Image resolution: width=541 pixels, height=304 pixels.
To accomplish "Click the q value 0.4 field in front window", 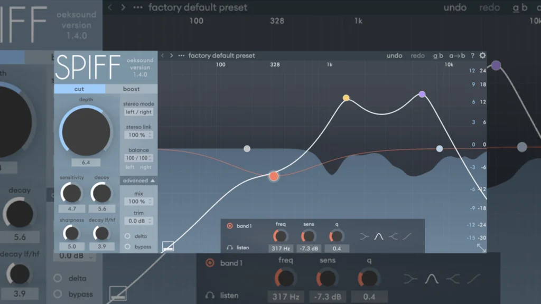I will 337,248.
